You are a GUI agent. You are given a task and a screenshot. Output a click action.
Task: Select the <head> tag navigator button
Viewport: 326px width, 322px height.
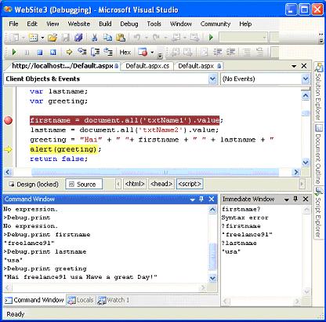(x=161, y=184)
